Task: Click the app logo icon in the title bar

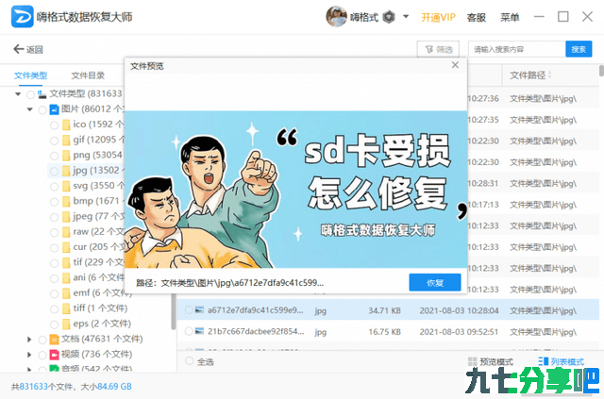Action: (22, 17)
